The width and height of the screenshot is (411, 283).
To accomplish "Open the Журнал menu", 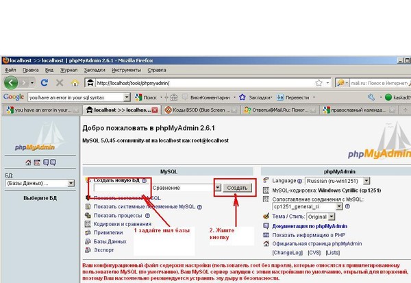I will tap(69, 70).
